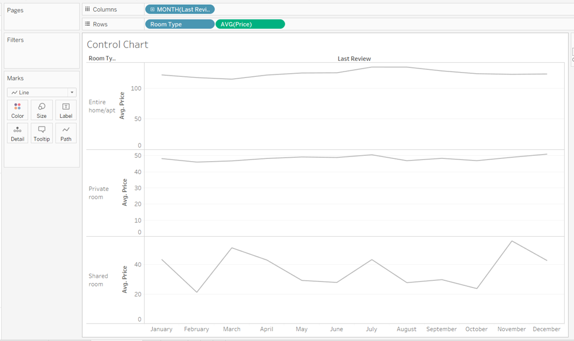This screenshot has height=341, width=574.
Task: Open the mark type dropdown currently set to Line
Action: (41, 92)
